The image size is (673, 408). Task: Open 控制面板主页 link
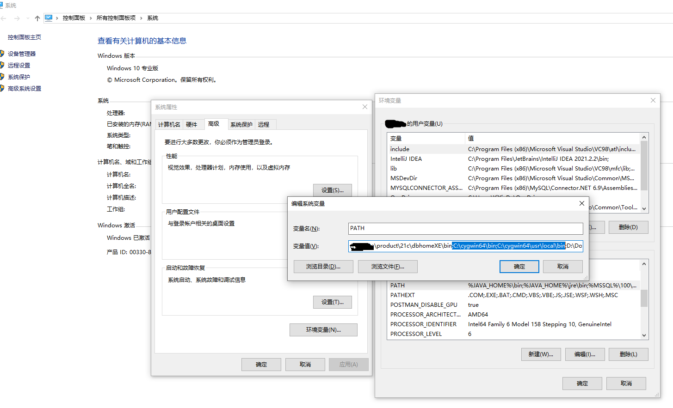tap(25, 37)
